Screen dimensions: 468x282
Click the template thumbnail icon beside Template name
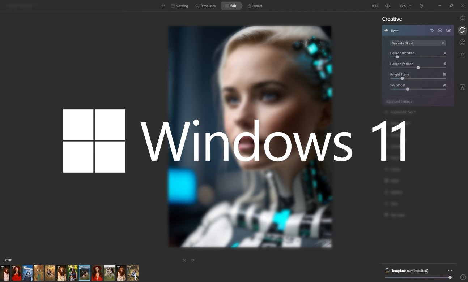pos(387,271)
